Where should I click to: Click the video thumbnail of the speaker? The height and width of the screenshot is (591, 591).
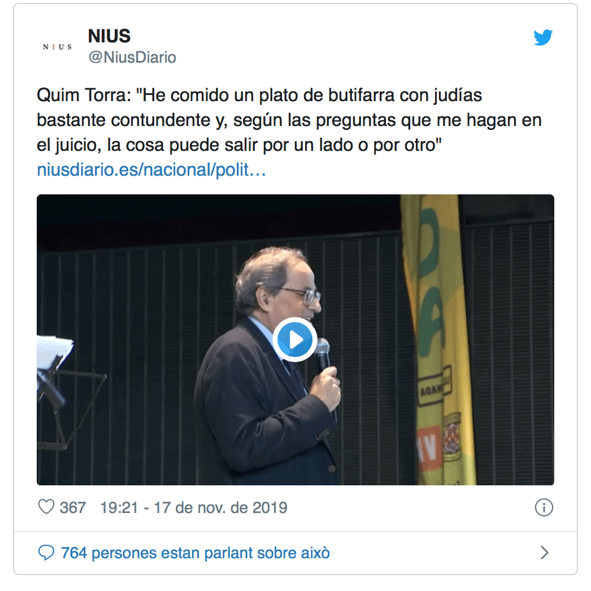295,340
